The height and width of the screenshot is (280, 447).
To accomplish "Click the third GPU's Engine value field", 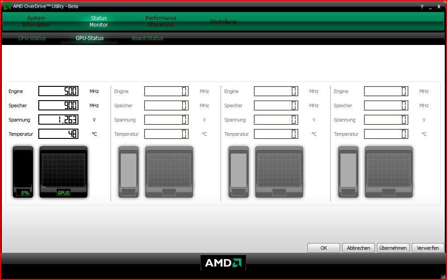I will (276, 91).
